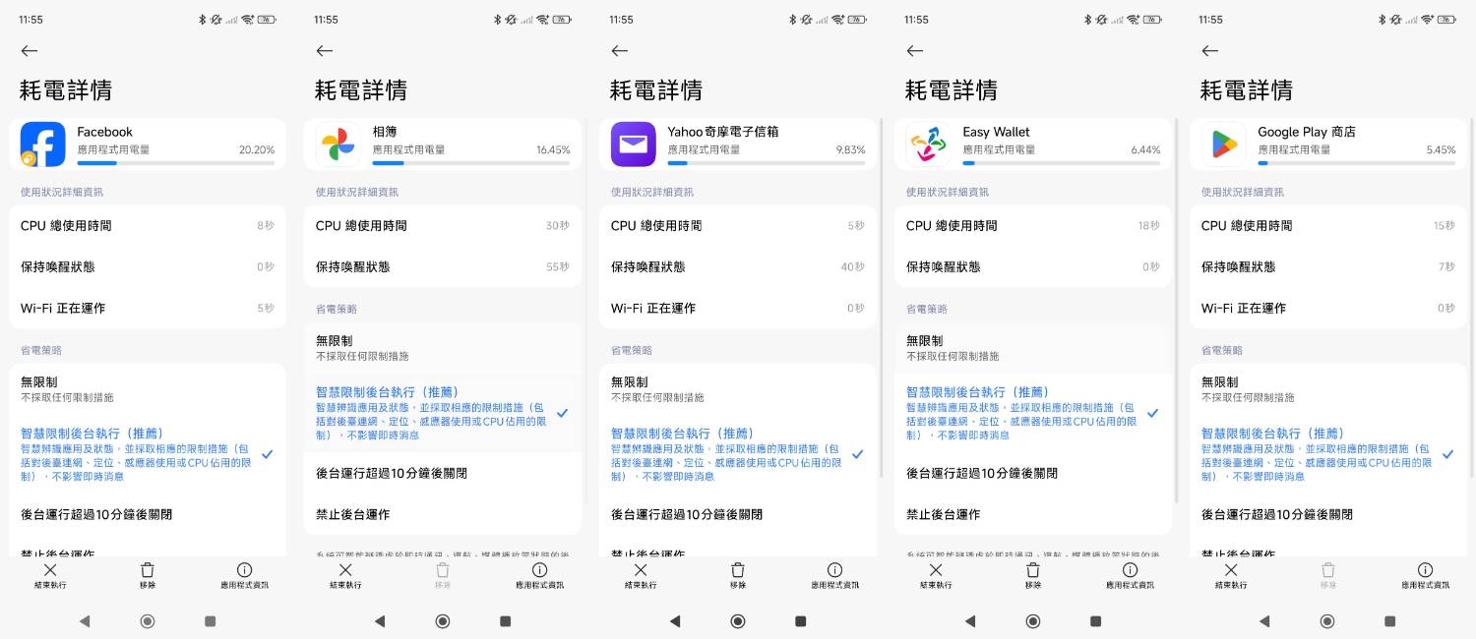1476x639 pixels.
Task: Tap the Google Play 商店 app icon
Action: click(x=1223, y=145)
